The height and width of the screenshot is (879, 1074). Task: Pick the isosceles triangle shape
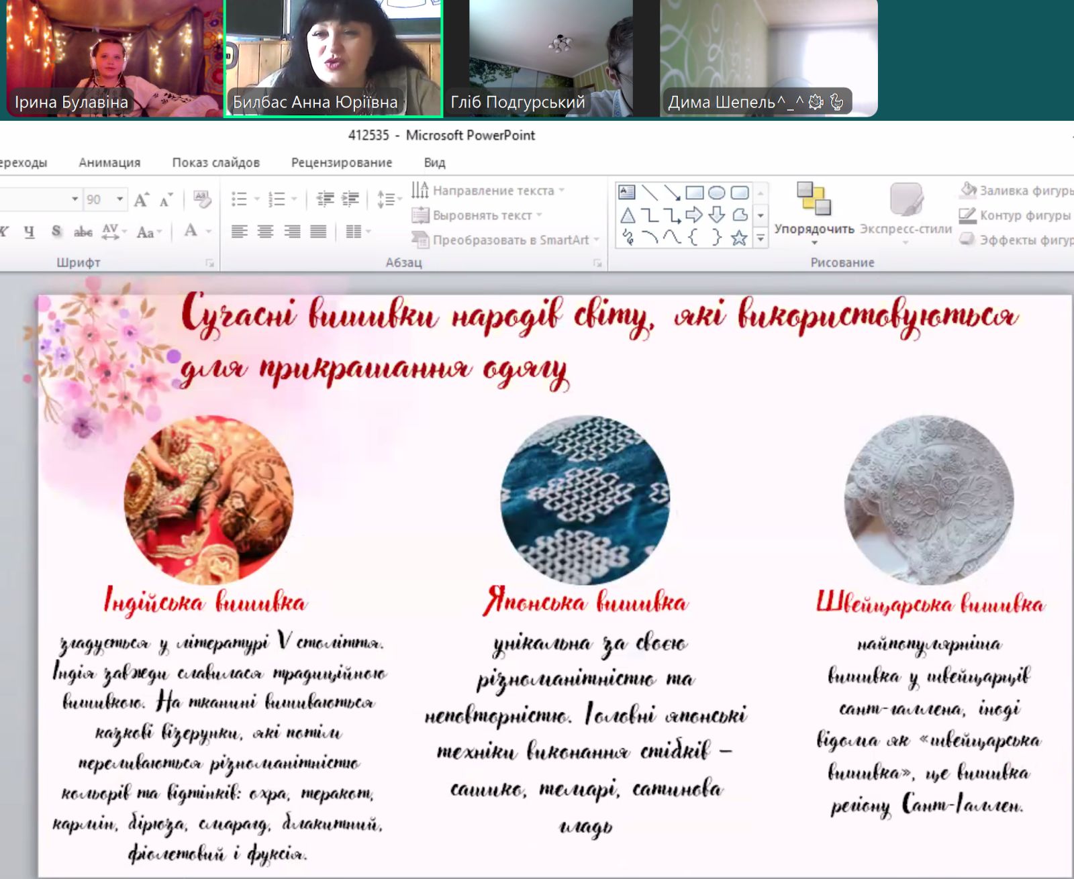pos(628,215)
